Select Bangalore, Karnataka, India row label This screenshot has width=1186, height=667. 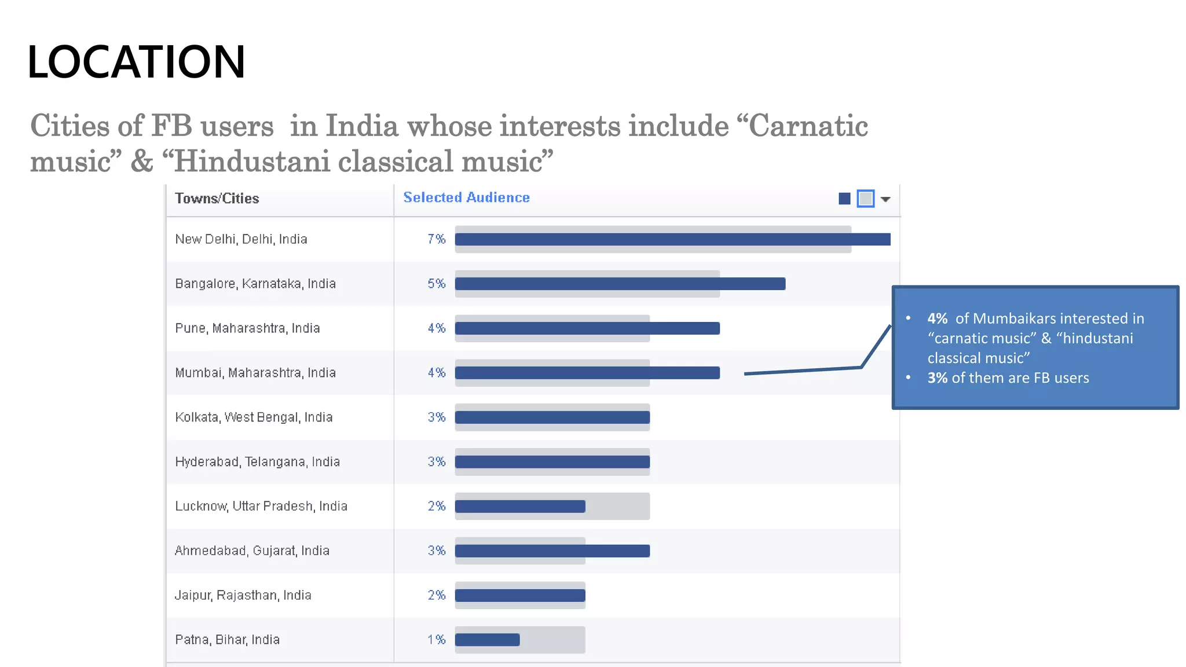click(x=255, y=284)
